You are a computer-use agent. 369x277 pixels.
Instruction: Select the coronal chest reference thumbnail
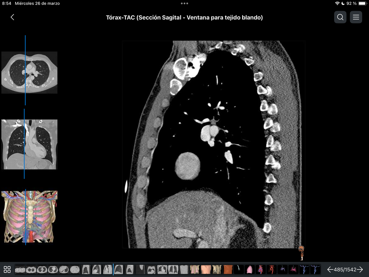(30, 144)
